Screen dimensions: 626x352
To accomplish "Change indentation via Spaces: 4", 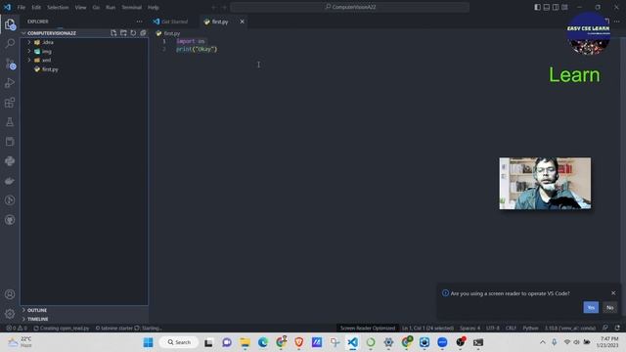I will click(469, 329).
